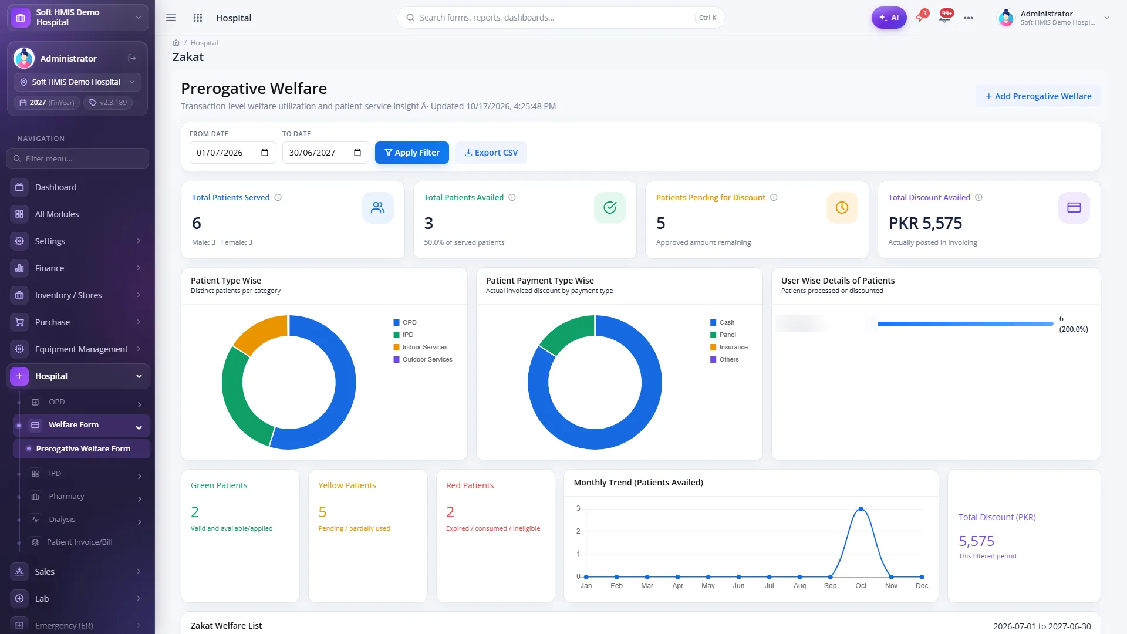Click the user-wise patients progress bar
This screenshot has width=1127, height=634.
coord(965,324)
